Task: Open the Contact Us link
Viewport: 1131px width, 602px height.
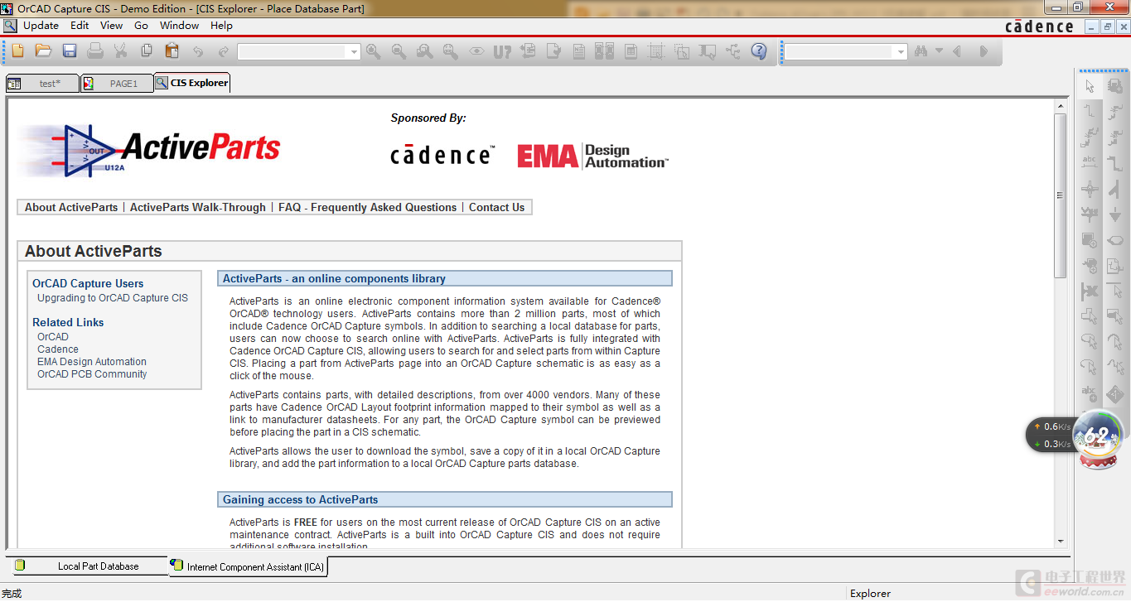Action: click(x=496, y=208)
